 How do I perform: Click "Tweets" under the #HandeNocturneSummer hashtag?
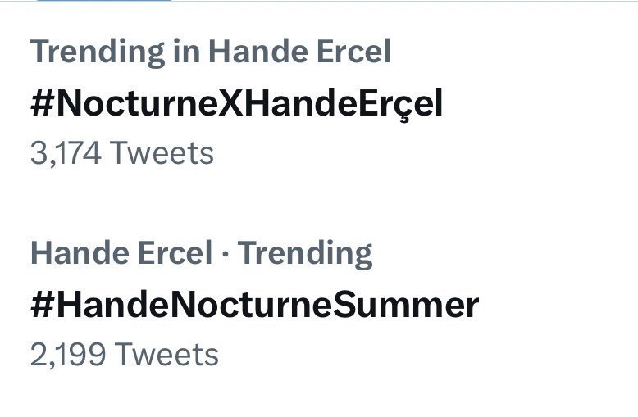[166, 355]
